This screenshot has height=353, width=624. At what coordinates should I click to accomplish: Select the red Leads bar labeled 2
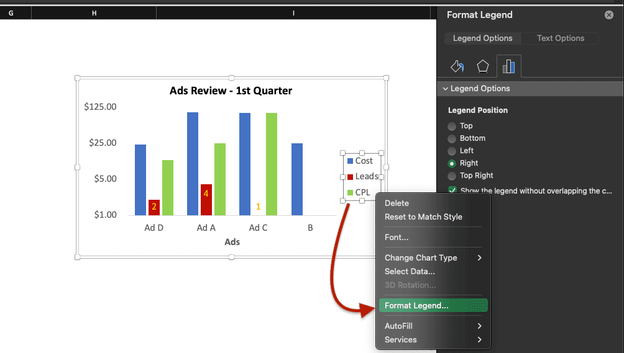tap(154, 207)
